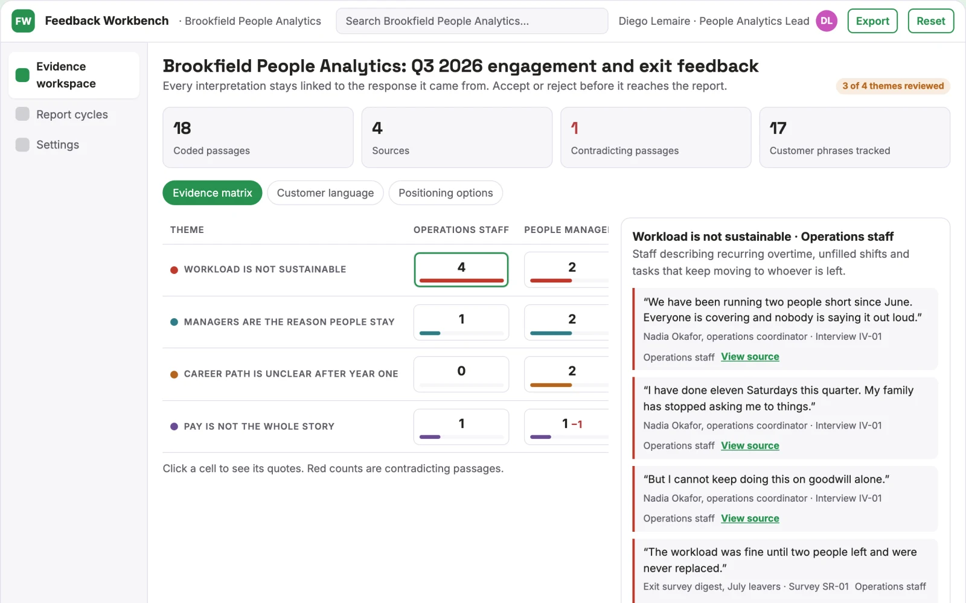
Task: Switch to the Evidence matrix tab
Action: (x=213, y=193)
